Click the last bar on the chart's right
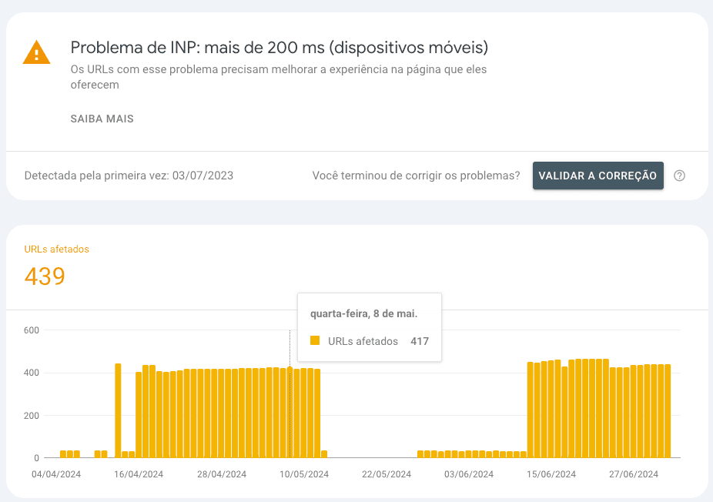The image size is (713, 502). (668, 411)
